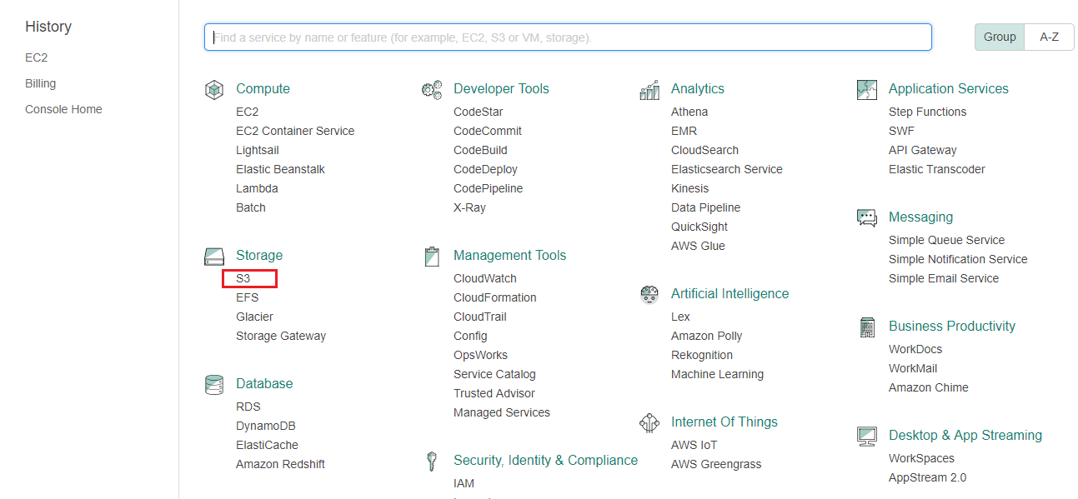Click the Storage category drive icon
Image resolution: width=1078 pixels, height=499 pixels.
214,257
